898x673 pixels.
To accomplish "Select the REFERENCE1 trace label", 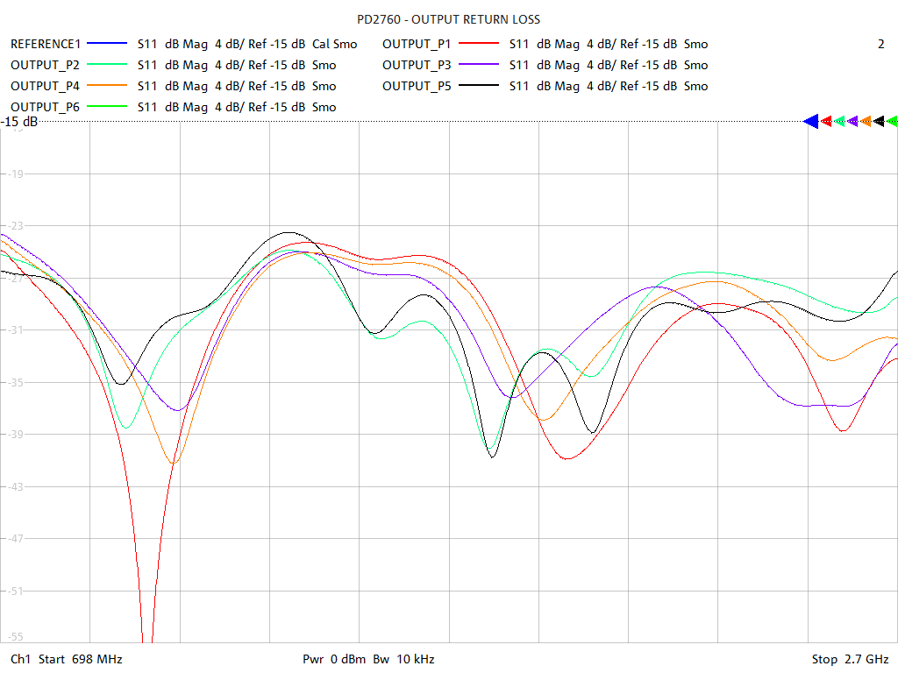I will (46, 44).
